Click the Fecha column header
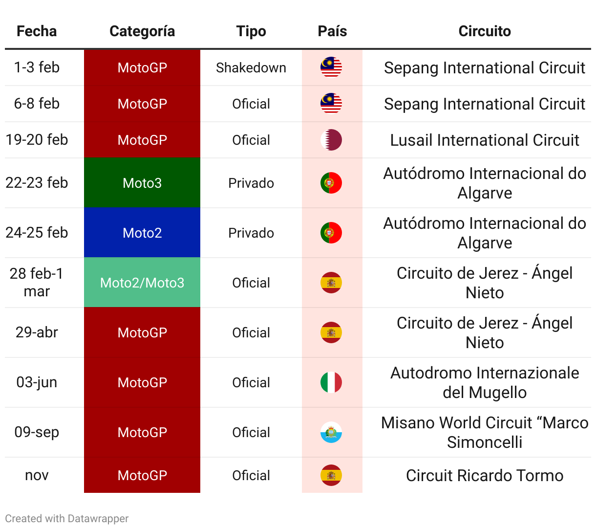The image size is (596, 530). (37, 31)
